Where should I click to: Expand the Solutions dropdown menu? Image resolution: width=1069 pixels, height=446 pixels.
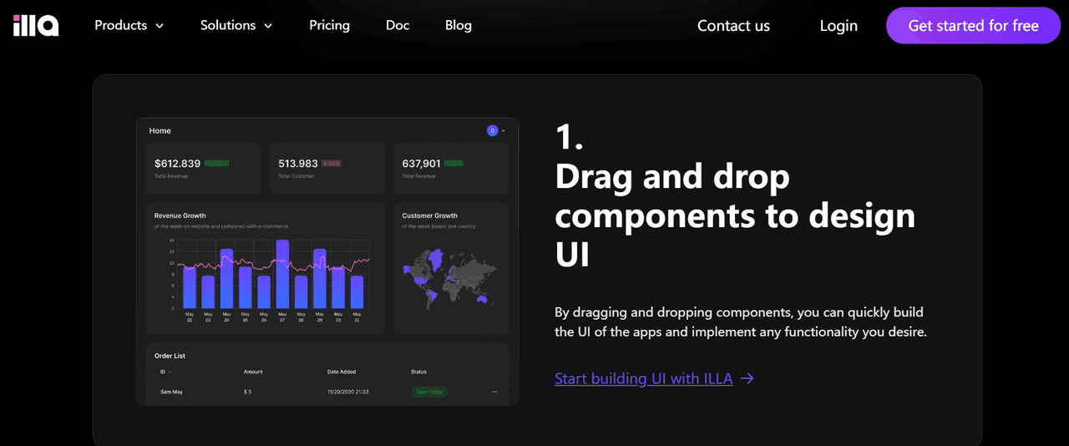237,26
